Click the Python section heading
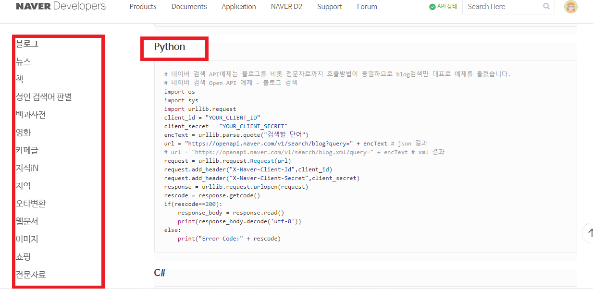This screenshot has height=289, width=593. click(170, 47)
